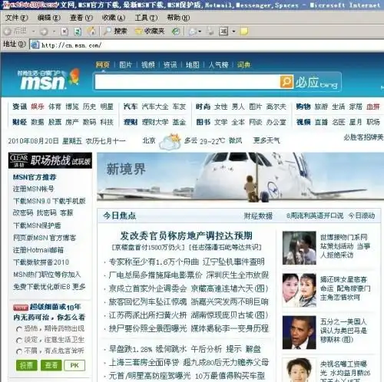This screenshot has width=384, height=382.
Task: Open the 搜索 search magnifier toolbar button
Action: 115,31
